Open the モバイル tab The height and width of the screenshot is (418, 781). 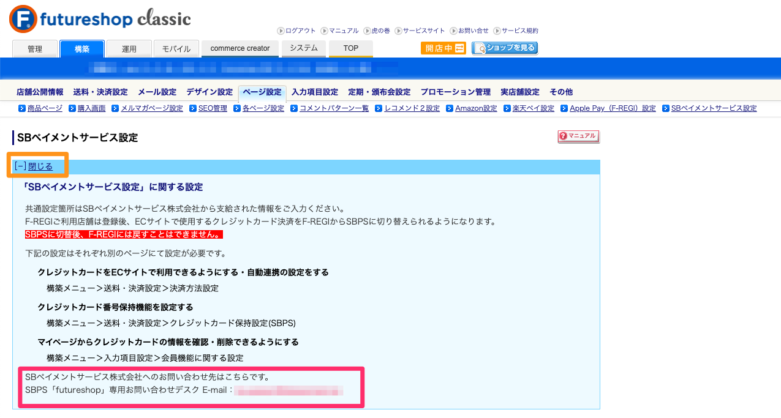176,49
